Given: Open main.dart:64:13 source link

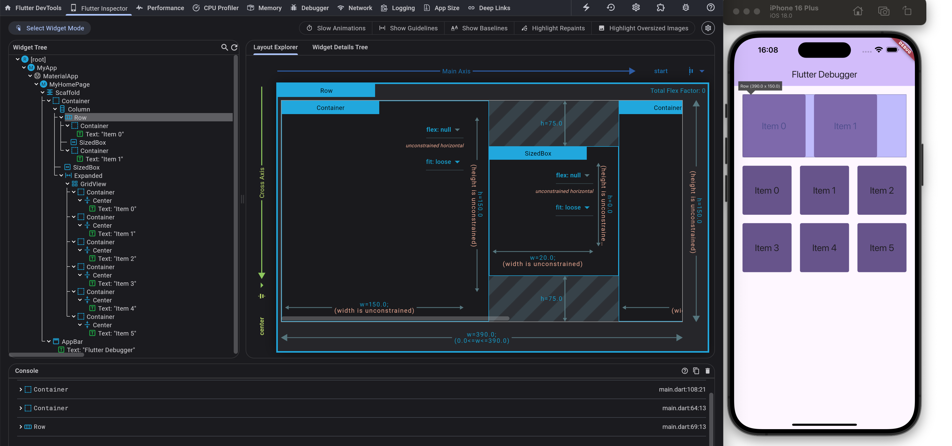Looking at the screenshot, I should click(x=684, y=408).
